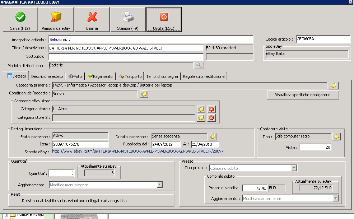Open the Regole sulla restituzione tab
Screen dimensions: 354x219
pos(204,76)
